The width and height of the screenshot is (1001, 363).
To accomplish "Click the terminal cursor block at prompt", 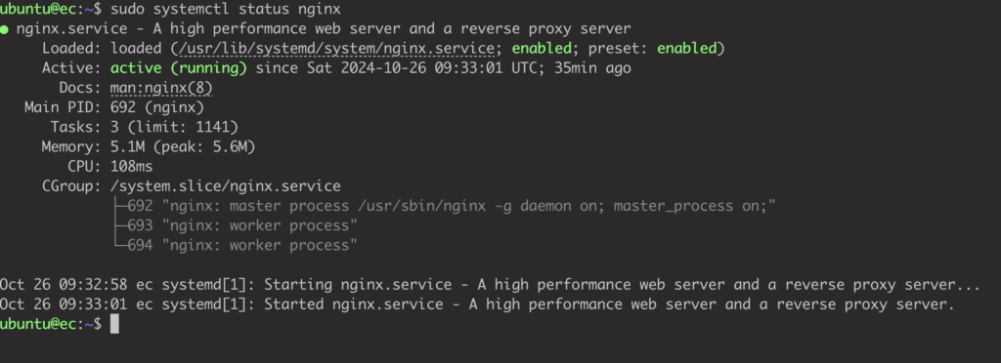I will coord(114,324).
